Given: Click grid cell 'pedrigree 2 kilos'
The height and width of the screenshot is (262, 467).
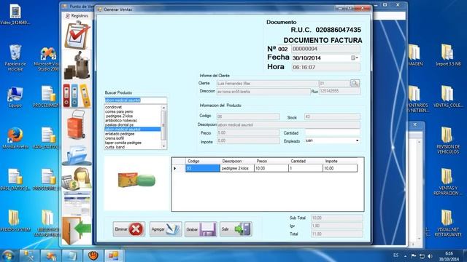Looking at the screenshot, I should tap(237, 168).
